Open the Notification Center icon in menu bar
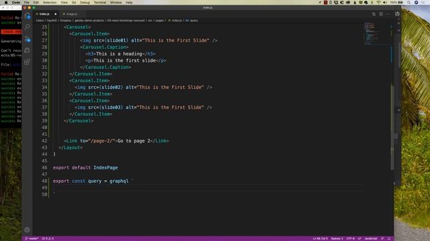This screenshot has height=241, width=430. pos(423,3)
